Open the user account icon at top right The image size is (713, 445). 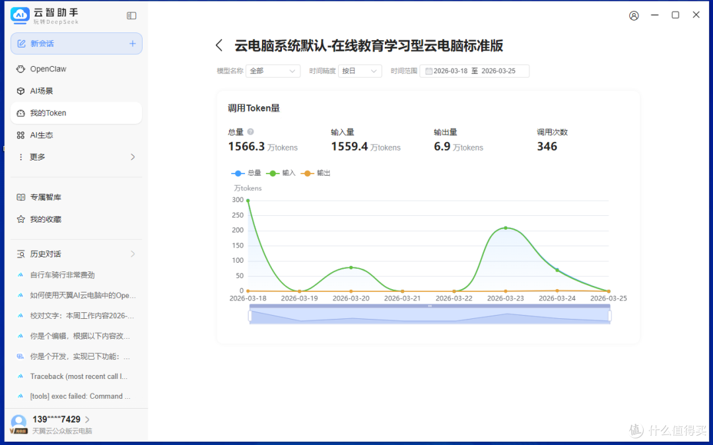634,15
